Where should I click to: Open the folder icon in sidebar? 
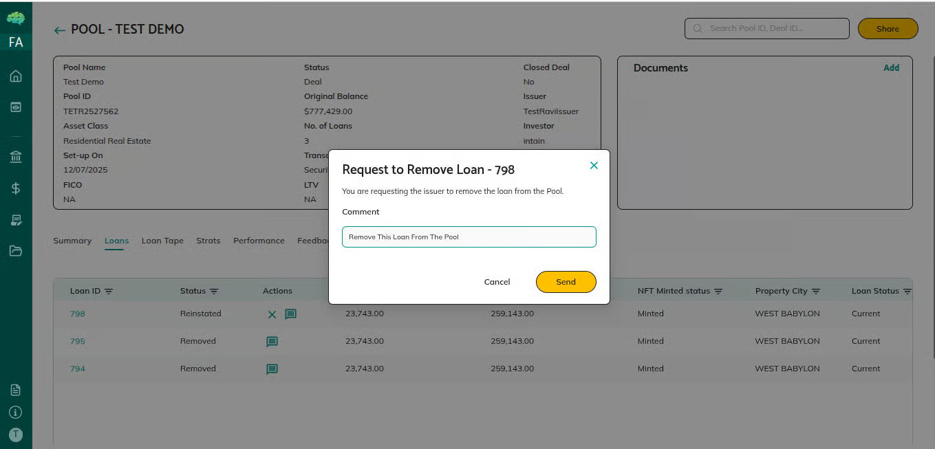click(16, 251)
